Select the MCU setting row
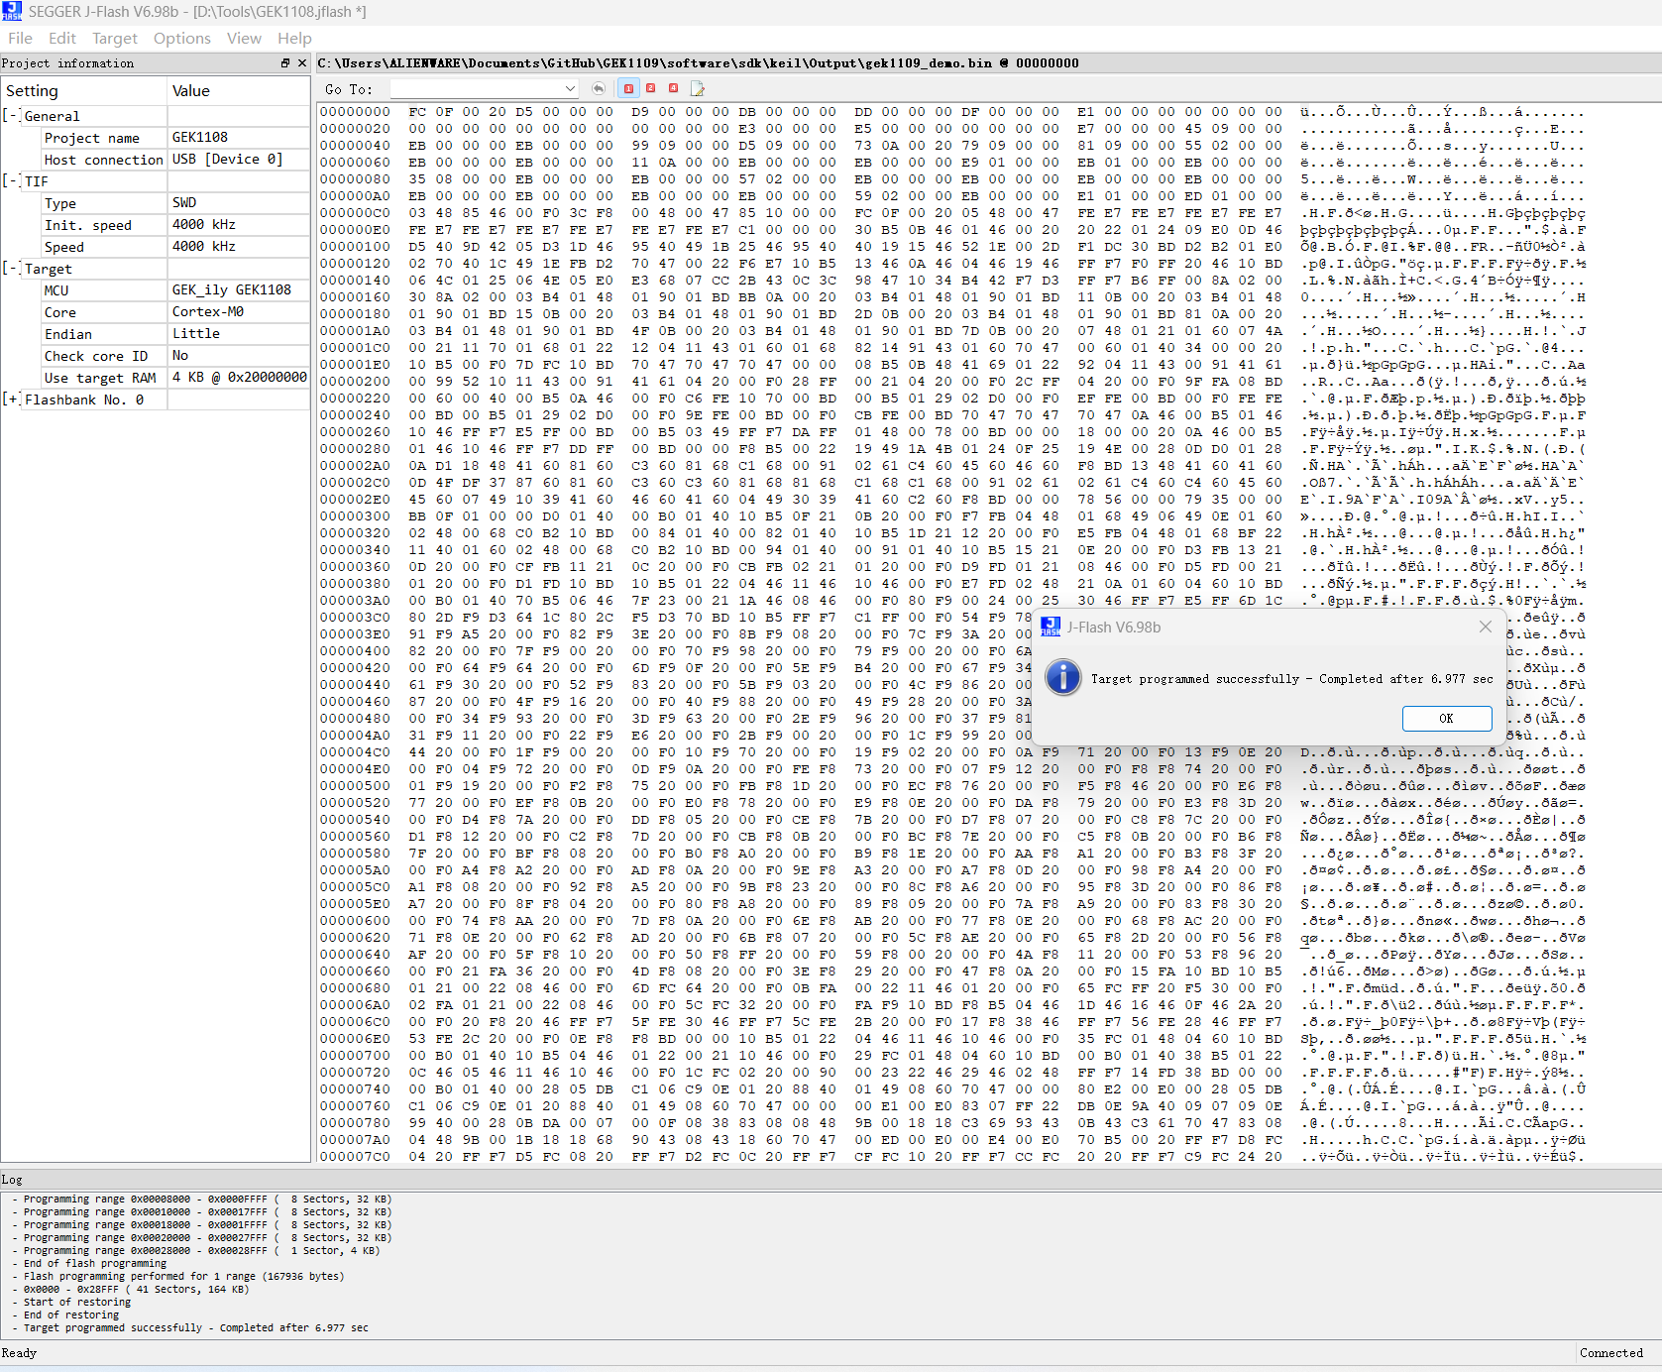The image size is (1662, 1372). click(x=156, y=290)
